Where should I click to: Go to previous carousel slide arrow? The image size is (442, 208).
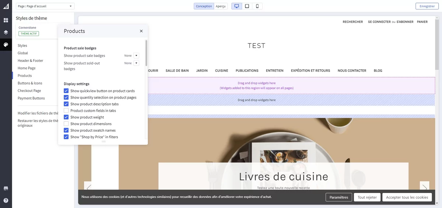(88, 187)
